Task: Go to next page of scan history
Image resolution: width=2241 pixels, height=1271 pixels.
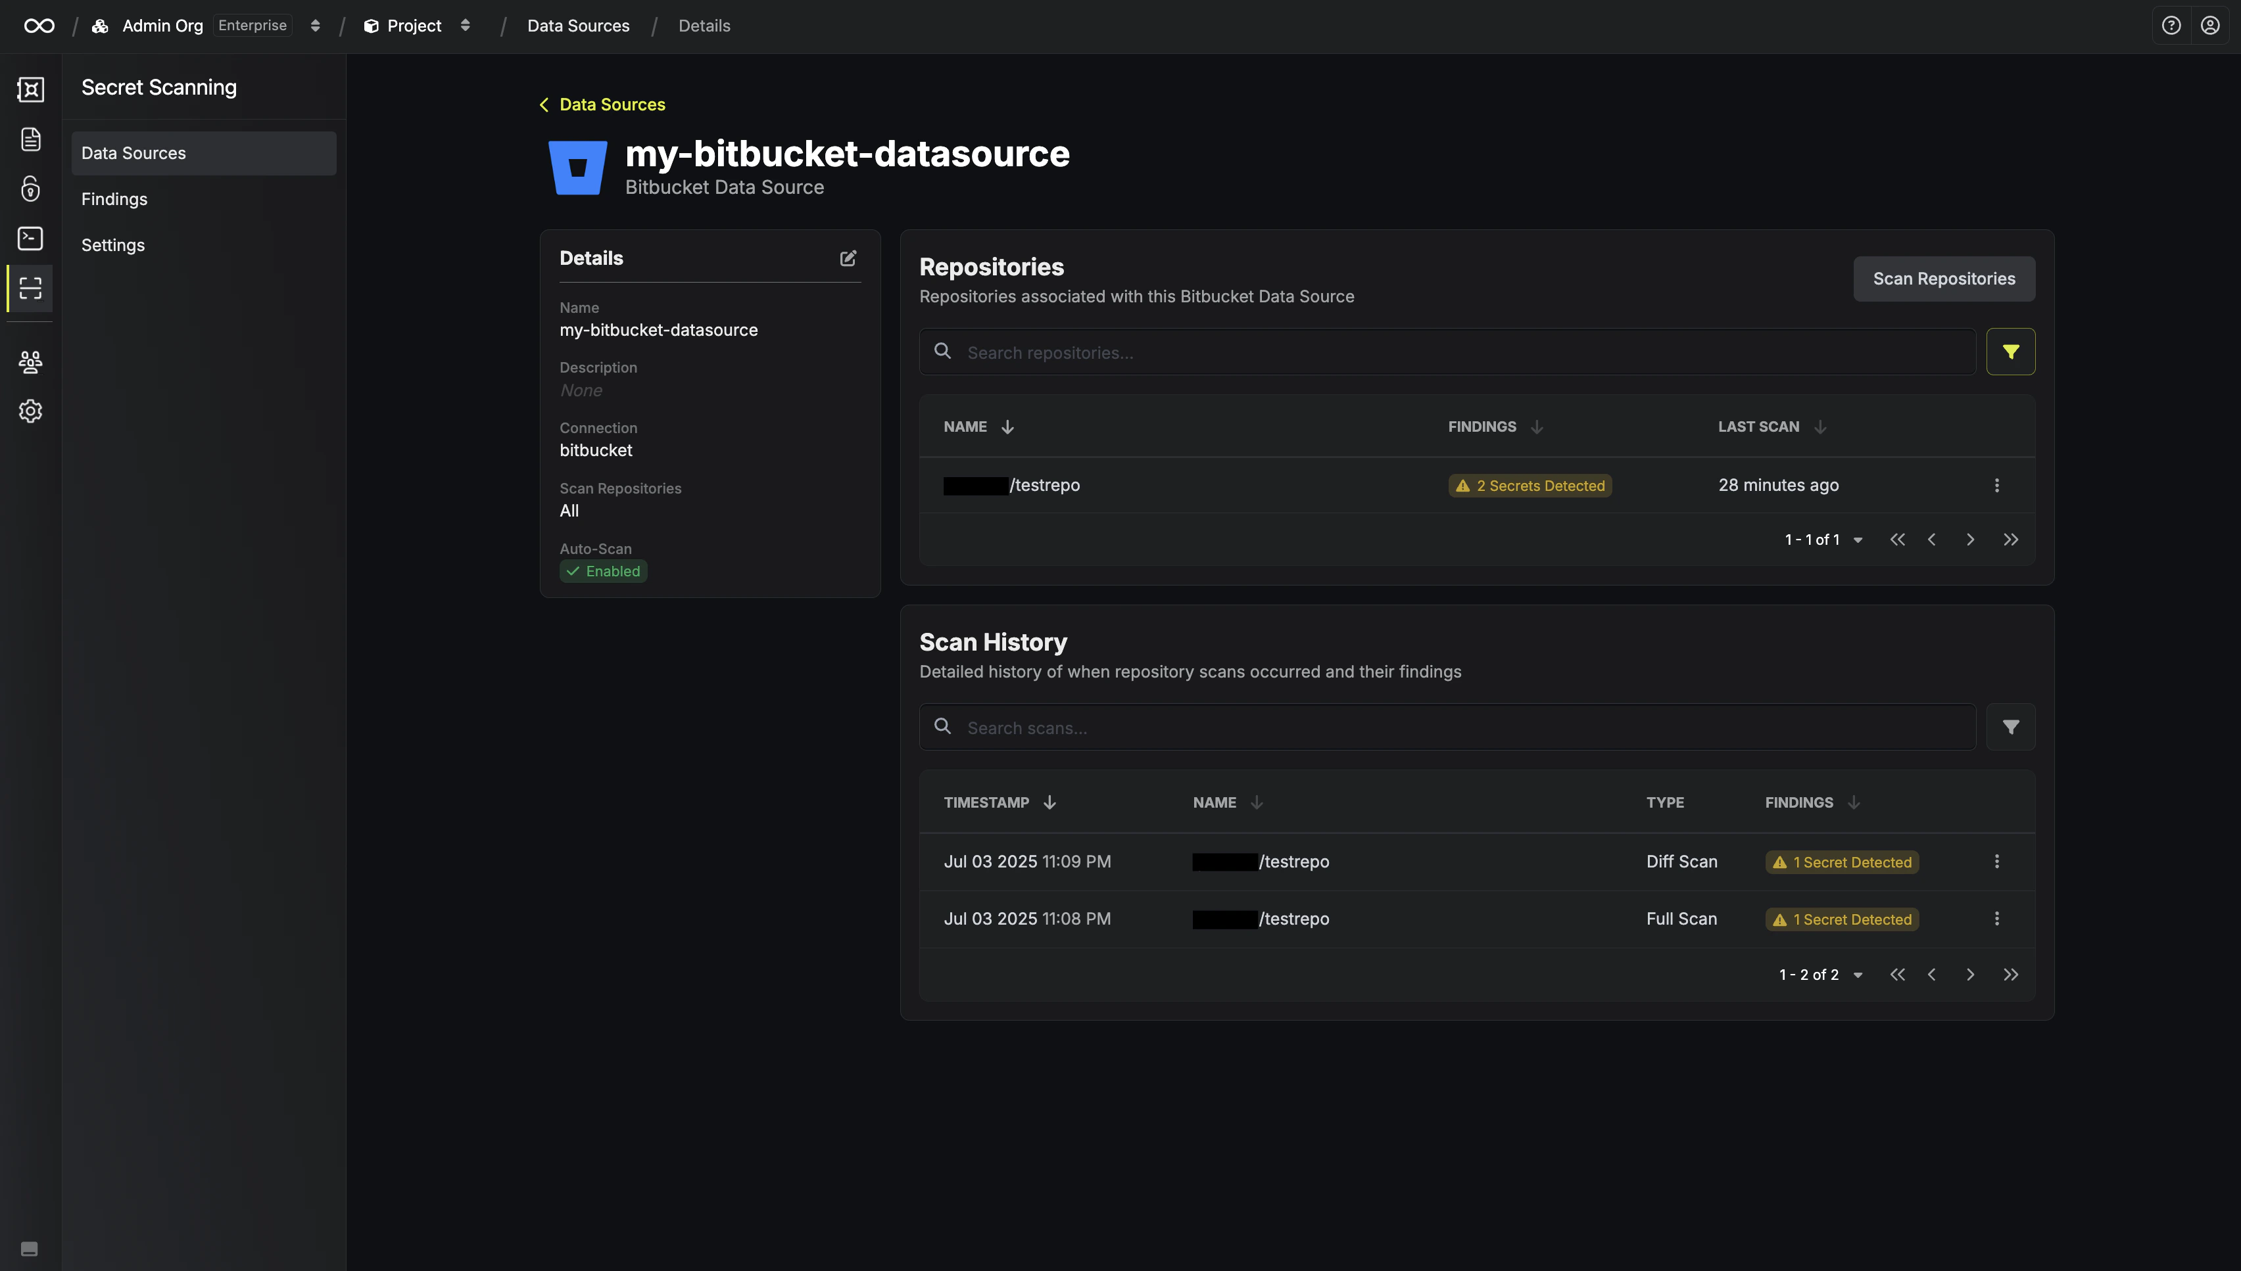Action: coord(1970,974)
